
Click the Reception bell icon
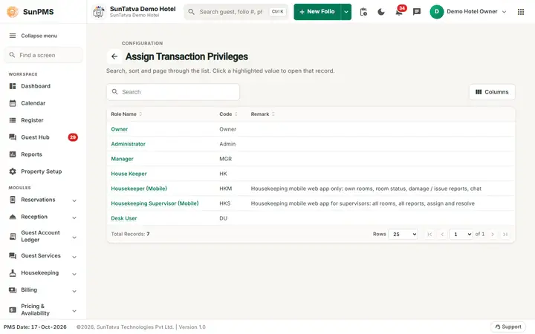13,217
